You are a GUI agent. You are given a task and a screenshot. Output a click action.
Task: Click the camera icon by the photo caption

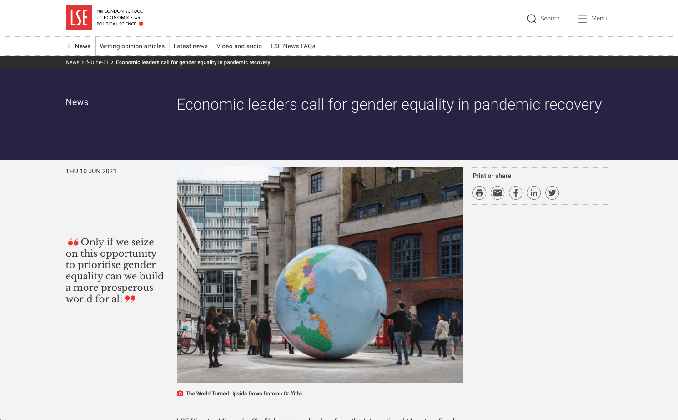point(180,393)
